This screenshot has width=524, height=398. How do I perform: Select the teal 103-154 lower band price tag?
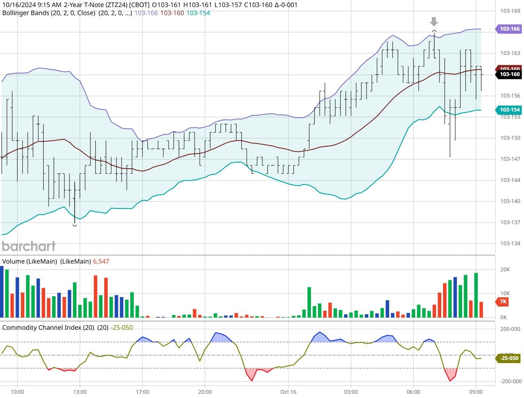[x=508, y=110]
